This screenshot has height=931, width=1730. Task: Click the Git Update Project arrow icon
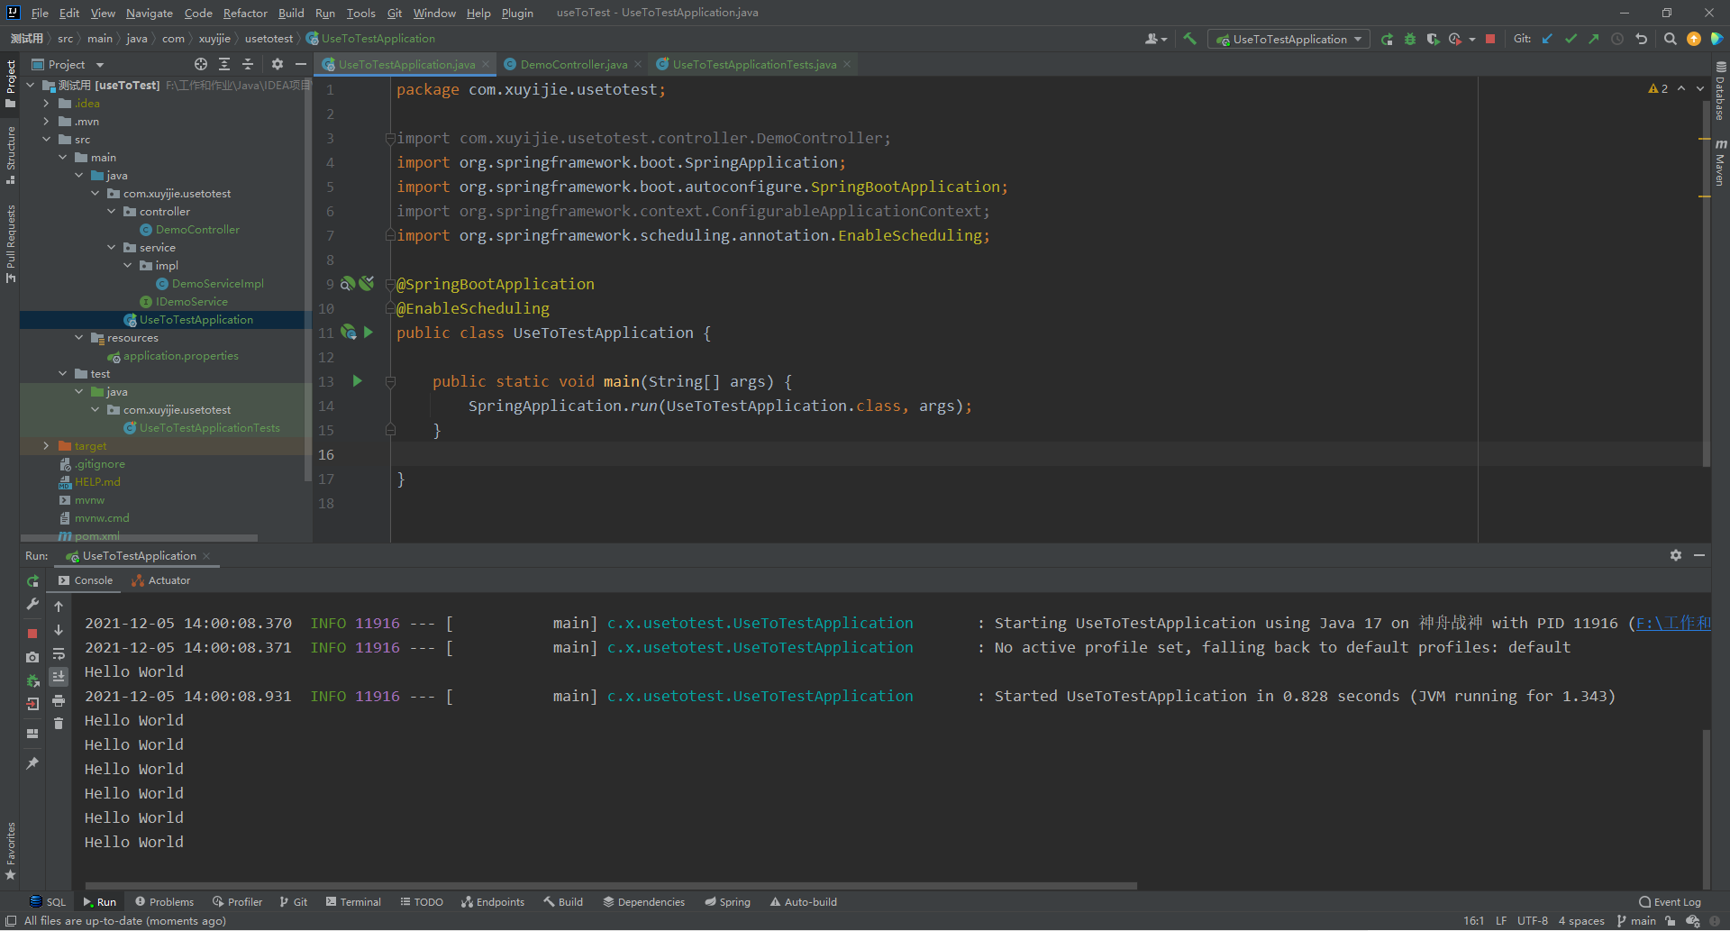tap(1547, 39)
